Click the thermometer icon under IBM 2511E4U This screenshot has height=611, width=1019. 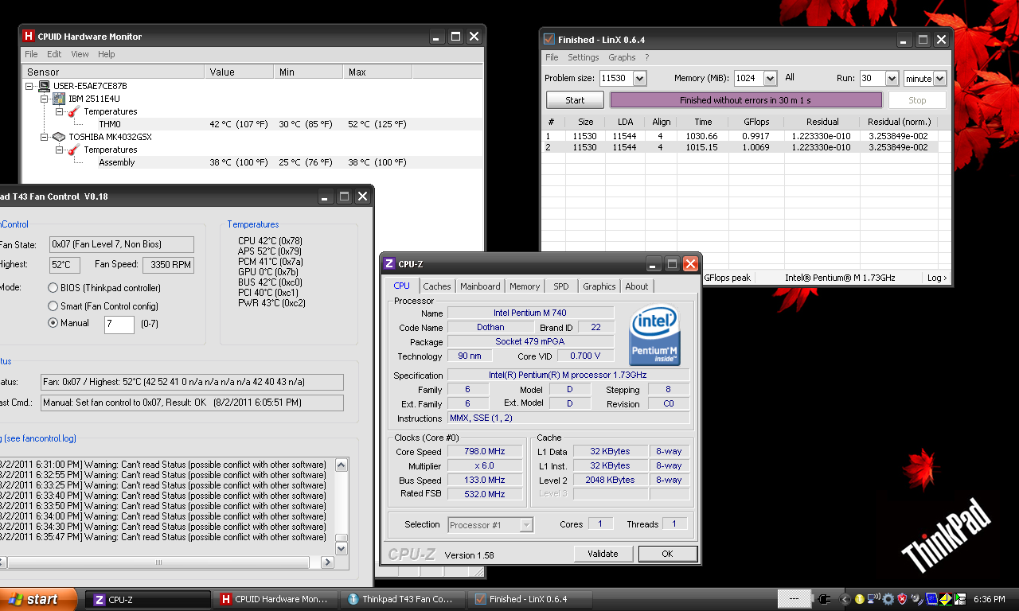click(x=75, y=111)
